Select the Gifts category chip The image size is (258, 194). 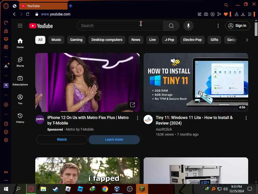coord(214,40)
